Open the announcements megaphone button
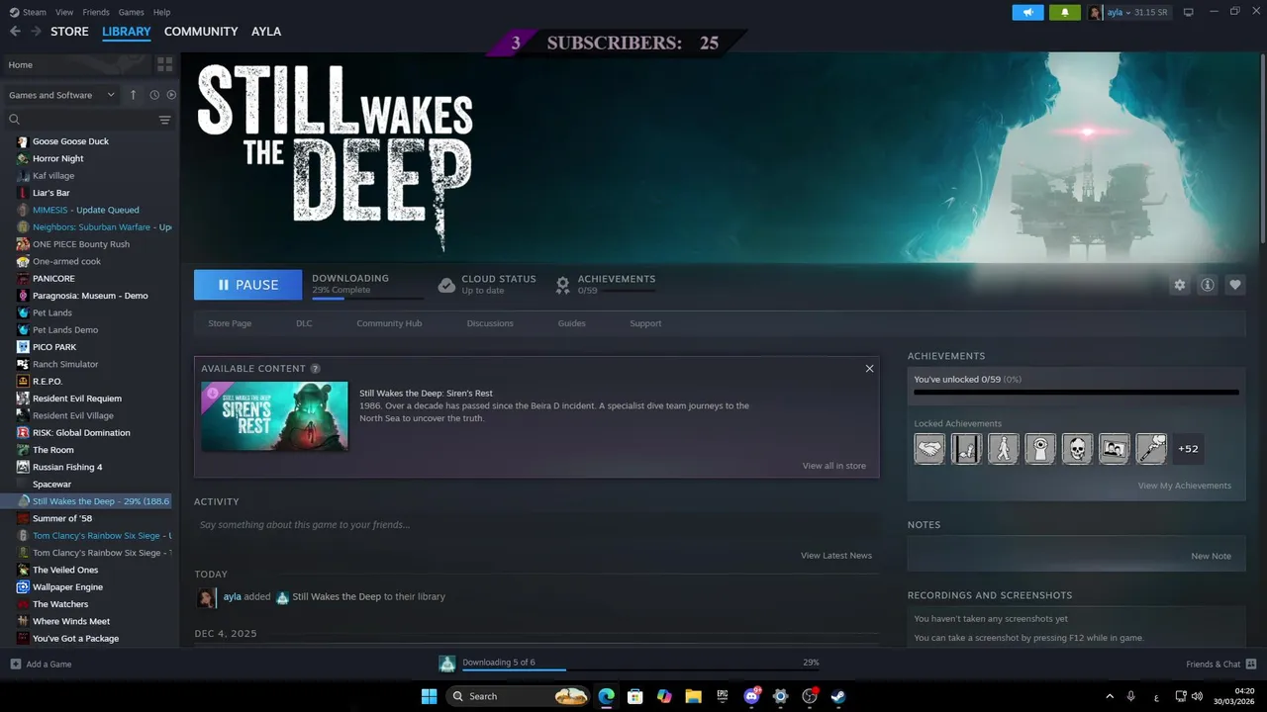This screenshot has height=712, width=1267. point(1027,12)
